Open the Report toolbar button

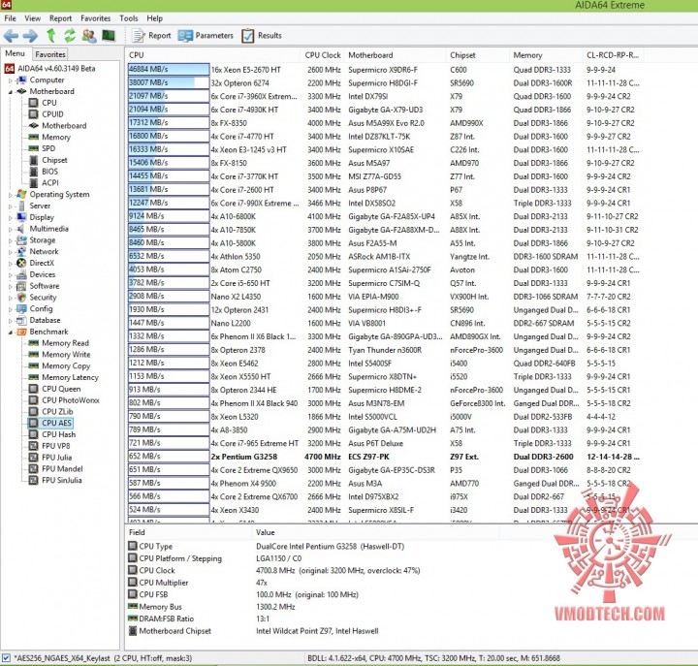tap(152, 36)
